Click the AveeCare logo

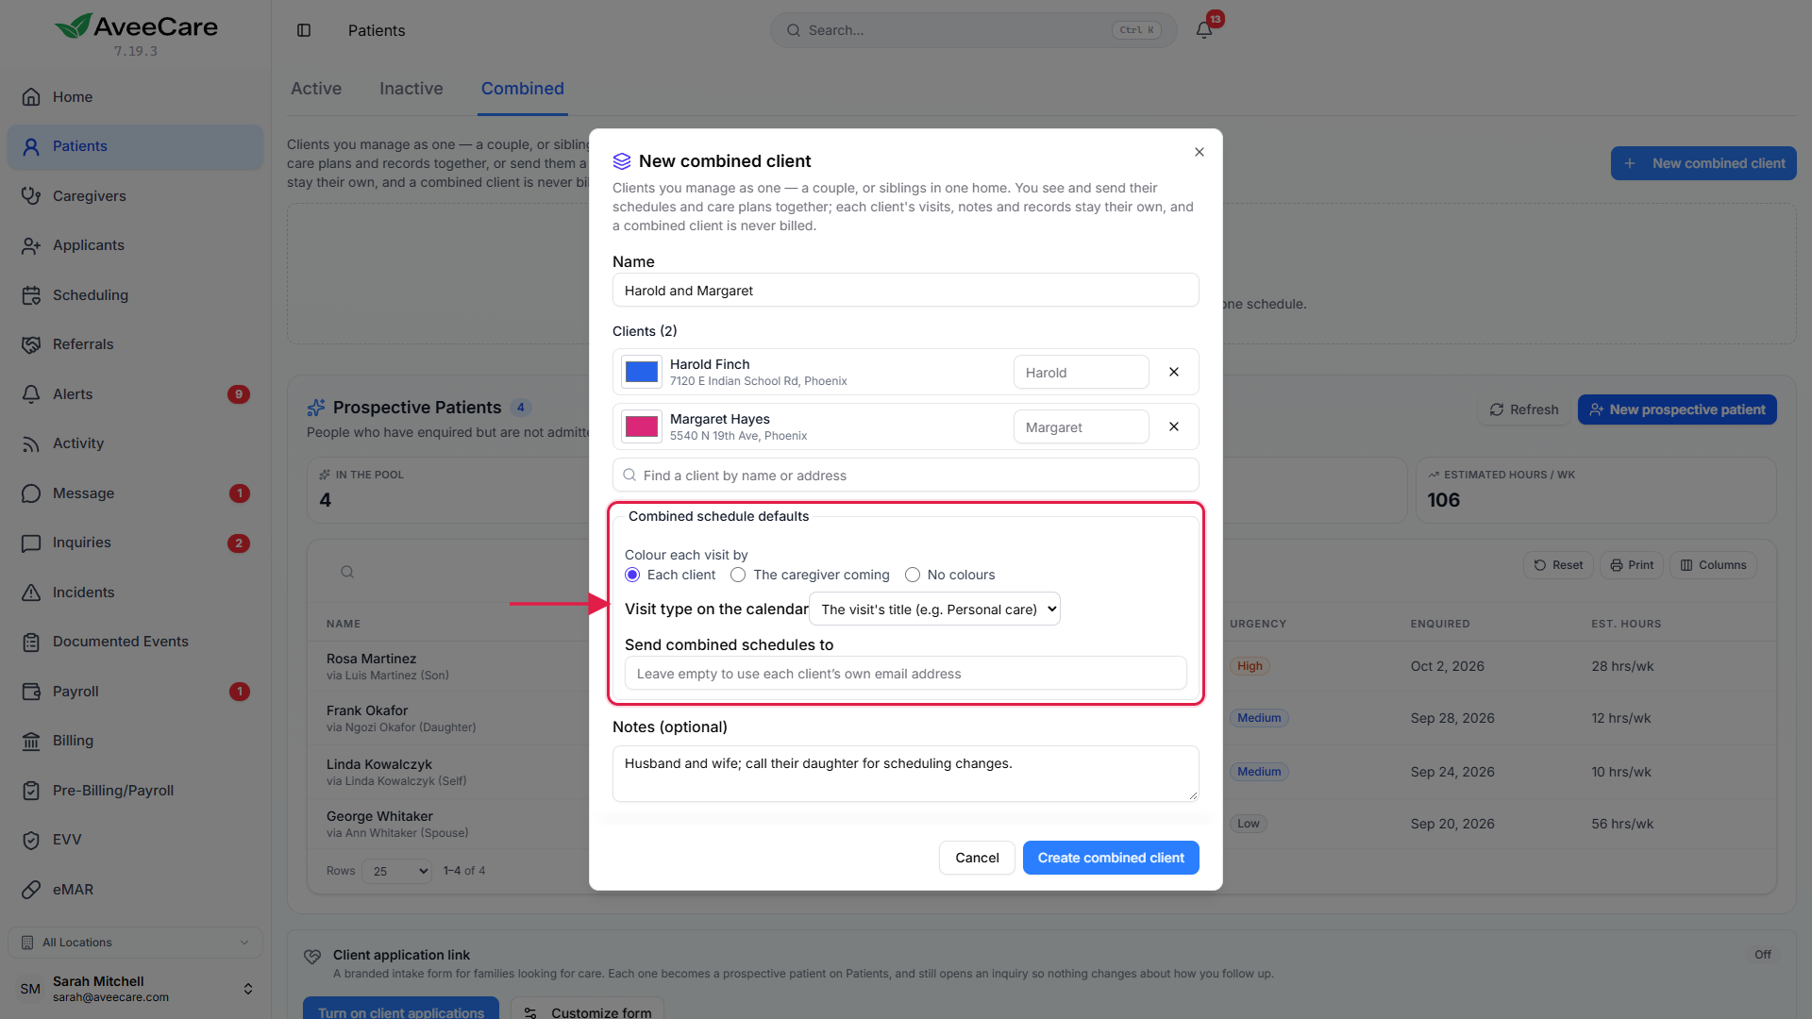(x=136, y=26)
